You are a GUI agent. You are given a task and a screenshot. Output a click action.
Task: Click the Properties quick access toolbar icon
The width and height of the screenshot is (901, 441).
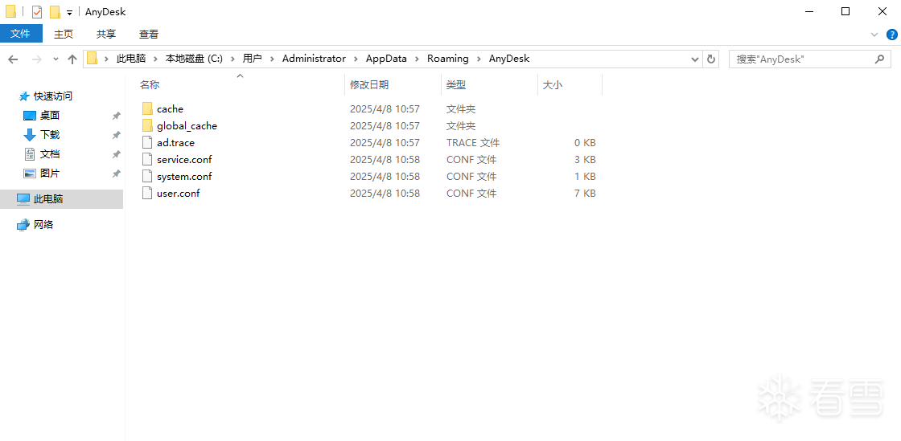pos(37,11)
